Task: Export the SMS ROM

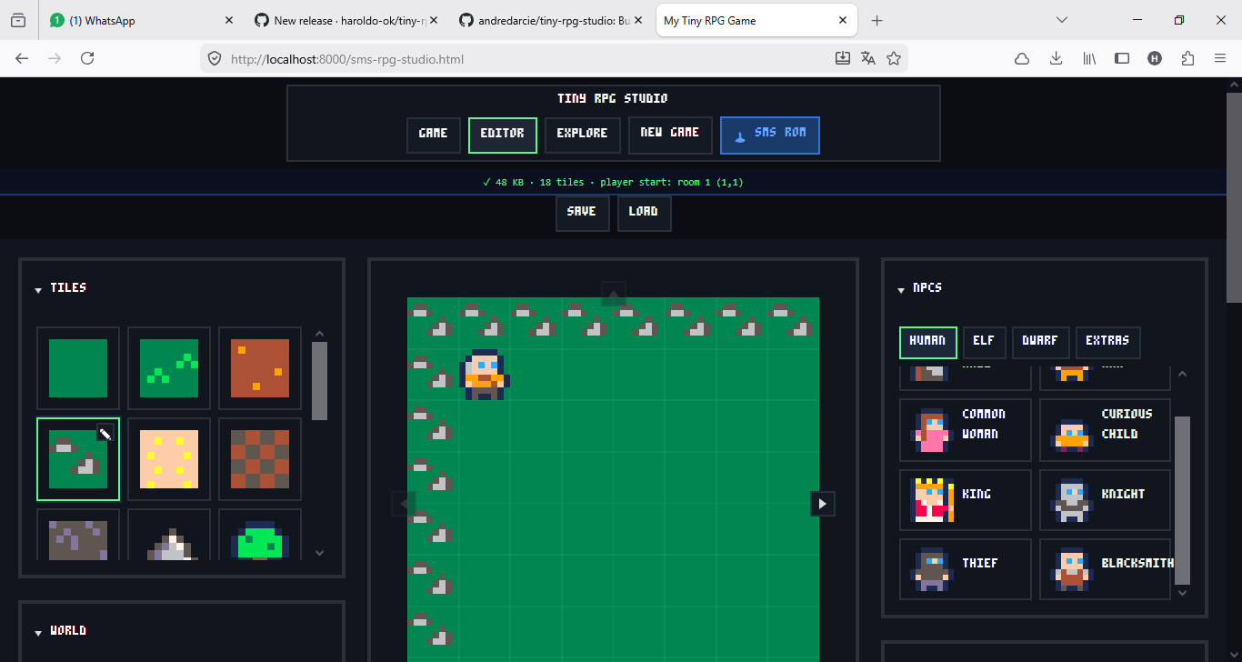Action: point(770,135)
